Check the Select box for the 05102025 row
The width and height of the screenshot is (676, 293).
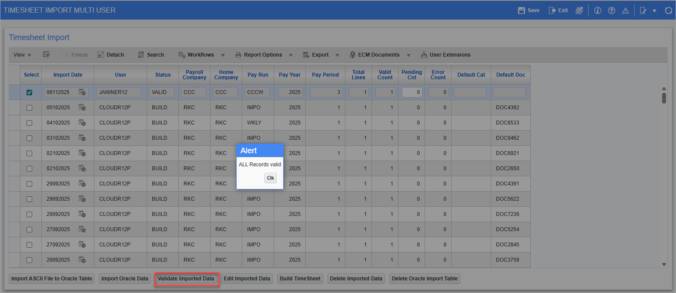[29, 107]
